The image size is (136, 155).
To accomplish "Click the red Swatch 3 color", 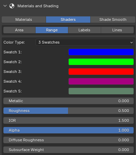I will coord(101,72).
